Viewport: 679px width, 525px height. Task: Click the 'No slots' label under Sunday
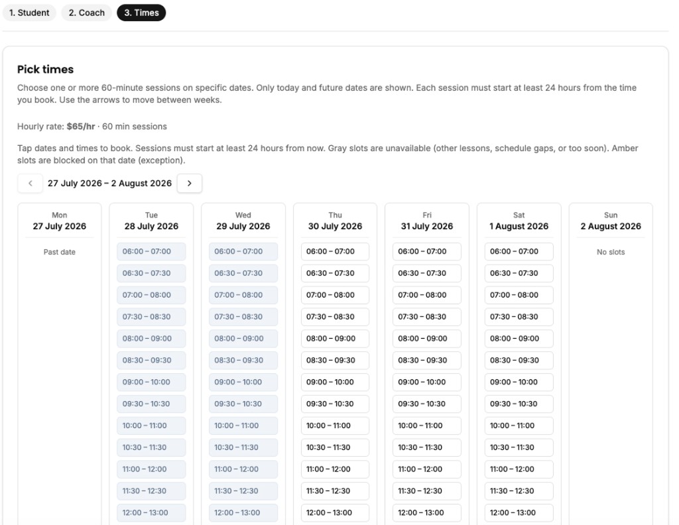coord(611,252)
